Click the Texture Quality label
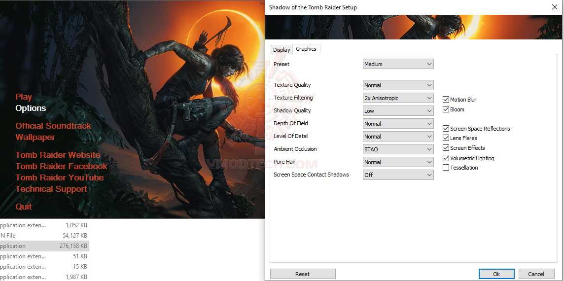The height and width of the screenshot is (281, 564). [x=292, y=85]
